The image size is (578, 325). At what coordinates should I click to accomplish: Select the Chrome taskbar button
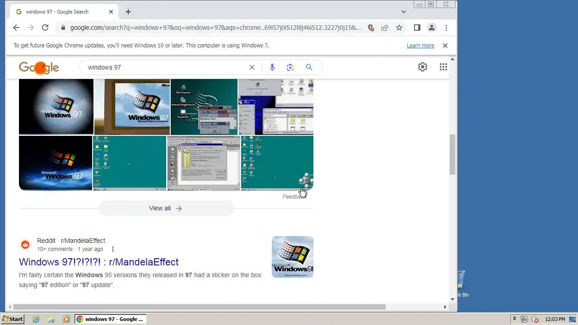110,319
